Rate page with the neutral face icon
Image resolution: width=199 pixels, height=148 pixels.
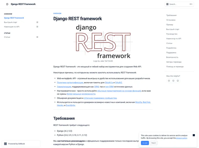click(x=173, y=81)
